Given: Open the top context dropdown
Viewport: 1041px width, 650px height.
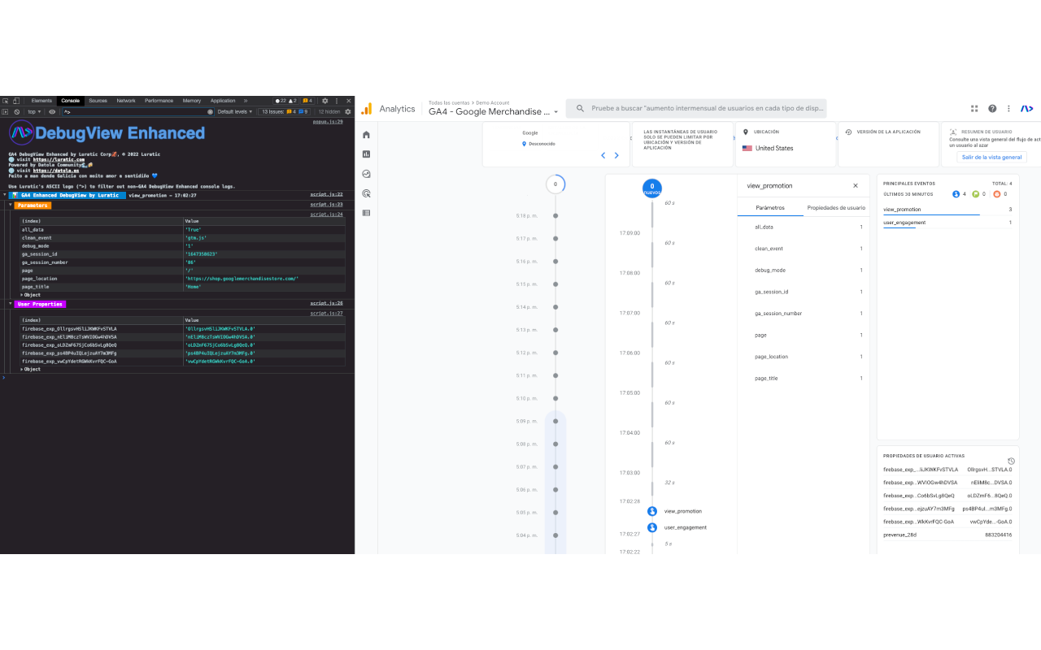Looking at the screenshot, I should (35, 111).
